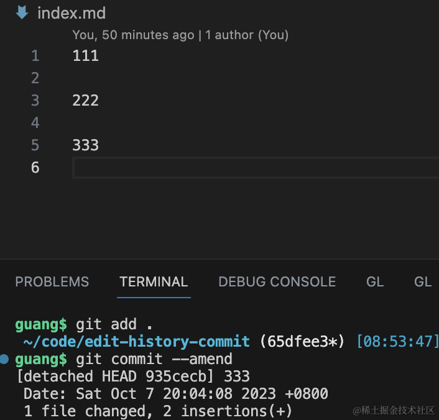439x420 pixels.
Task: Open the second GL panel tab
Action: click(423, 282)
